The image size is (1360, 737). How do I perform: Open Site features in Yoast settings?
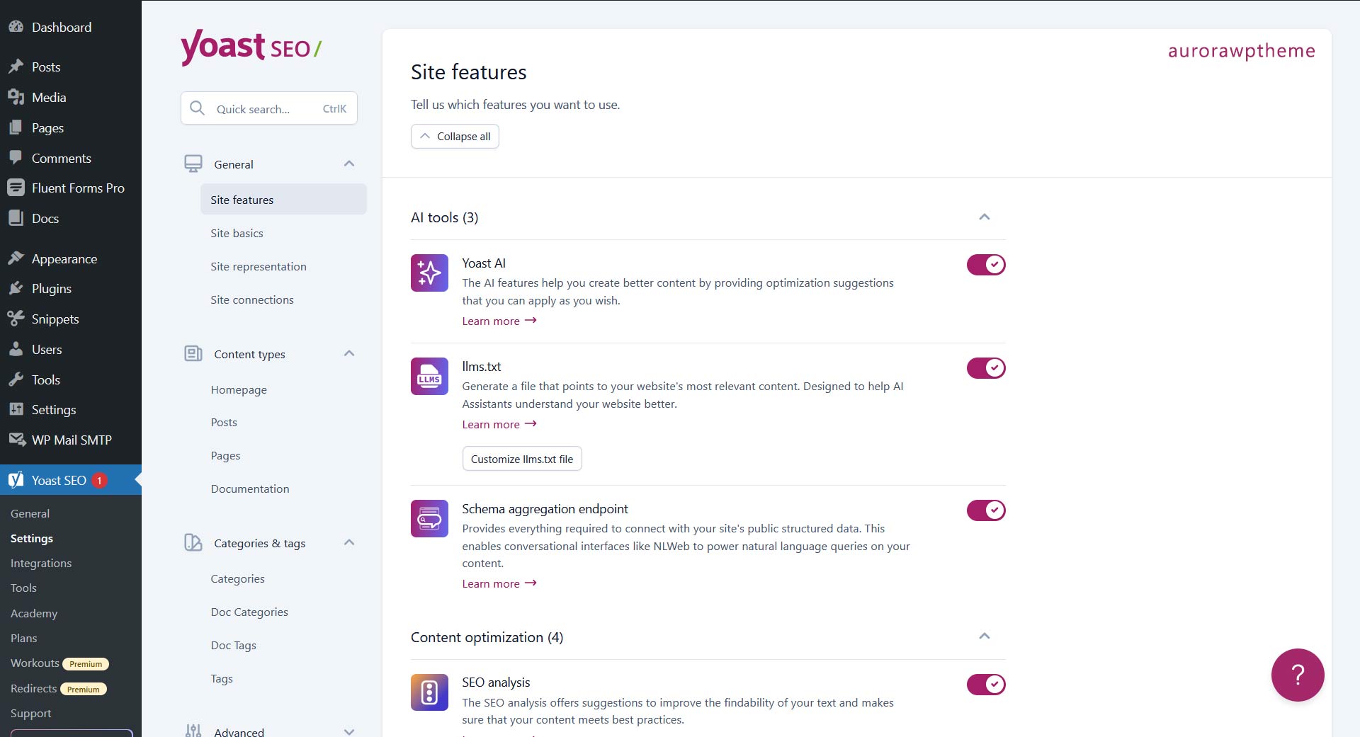[283, 200]
